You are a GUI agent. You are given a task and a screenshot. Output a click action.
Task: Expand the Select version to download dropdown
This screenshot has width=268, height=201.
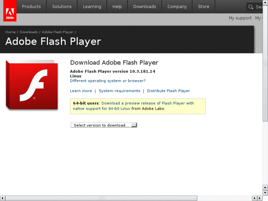(x=104, y=125)
